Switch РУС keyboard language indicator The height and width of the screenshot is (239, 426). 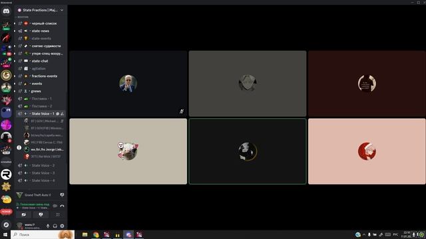(x=395, y=234)
